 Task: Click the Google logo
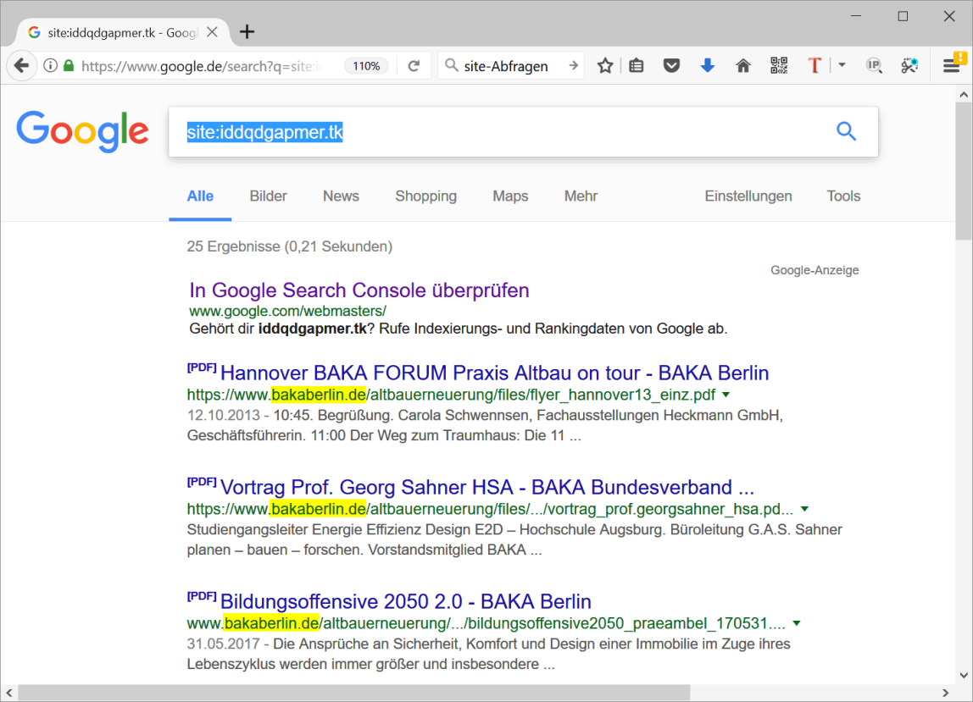(x=82, y=131)
